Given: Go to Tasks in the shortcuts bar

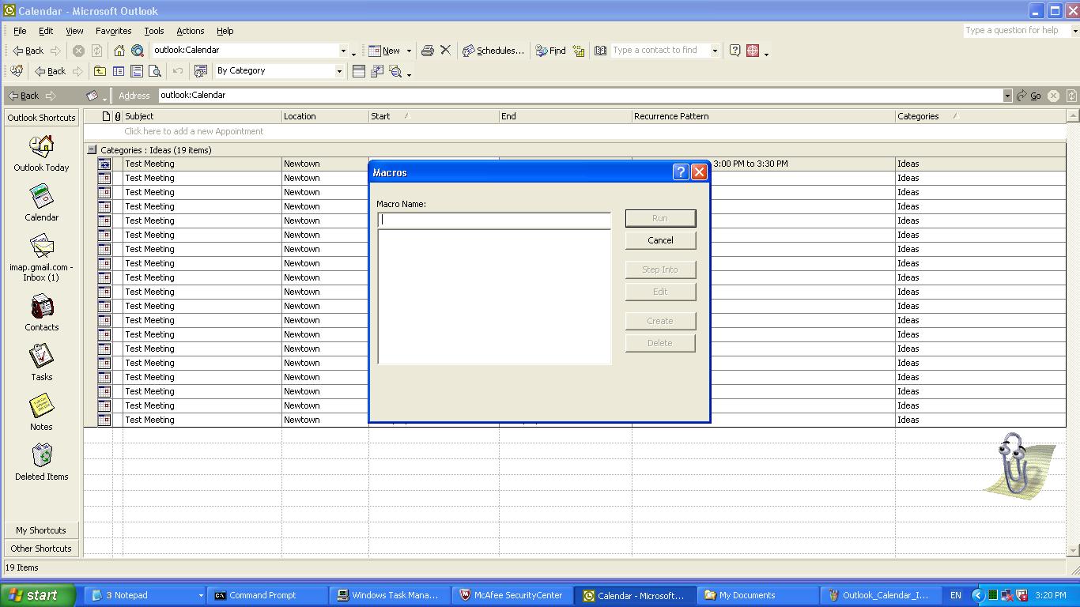Looking at the screenshot, I should pyautogui.click(x=41, y=362).
